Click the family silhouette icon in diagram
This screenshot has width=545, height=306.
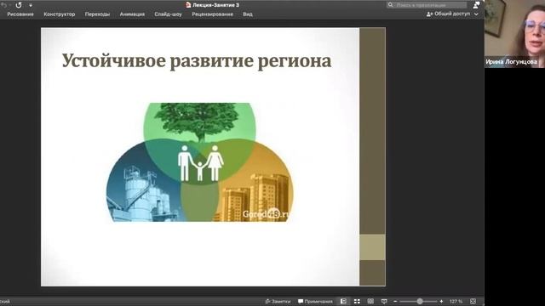pos(201,163)
